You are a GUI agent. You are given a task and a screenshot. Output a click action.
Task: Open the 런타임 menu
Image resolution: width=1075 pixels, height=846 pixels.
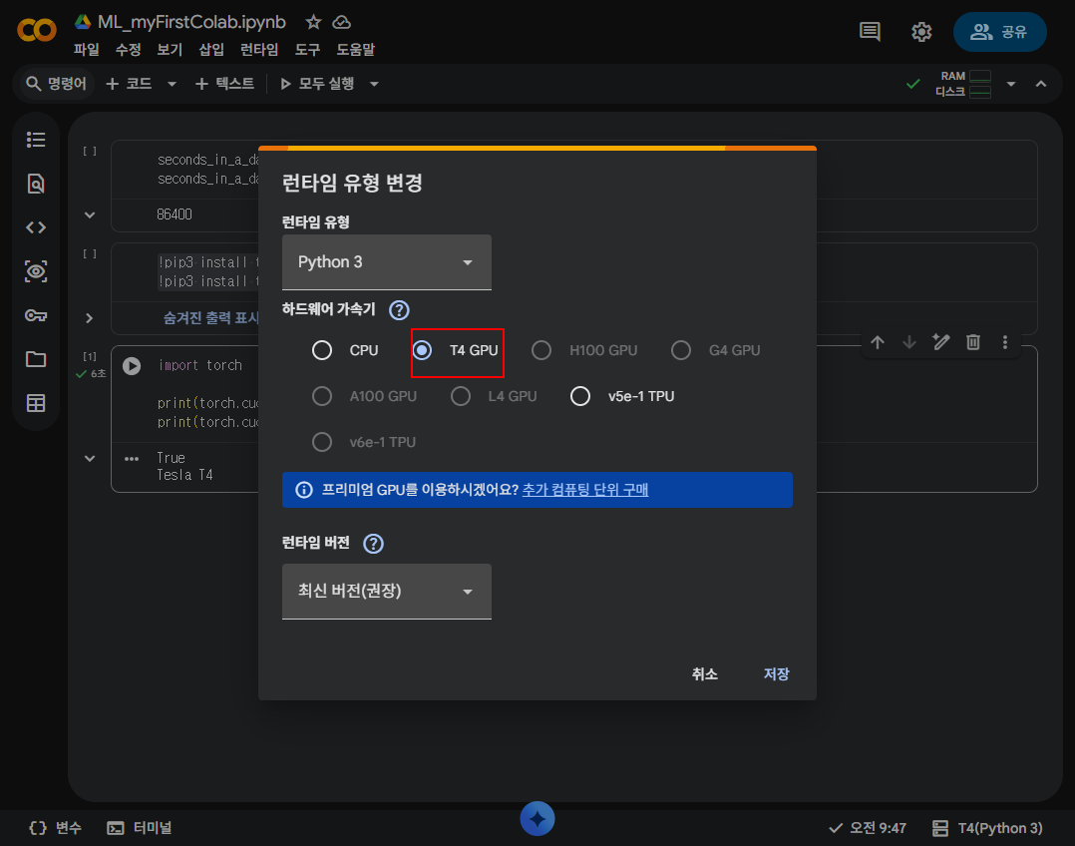(259, 50)
